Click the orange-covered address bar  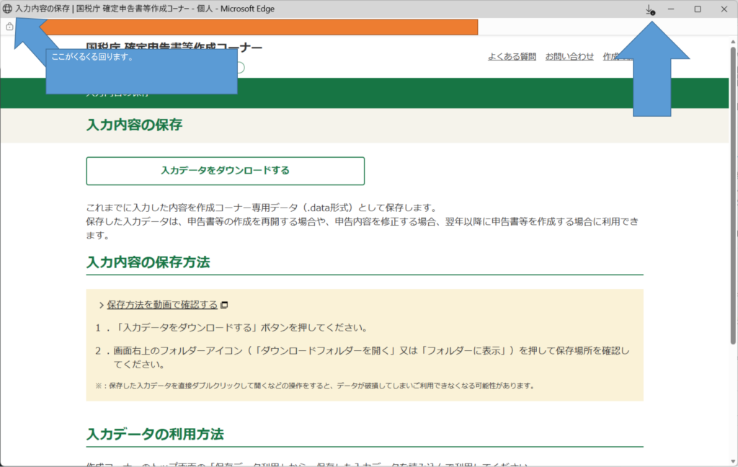coord(259,27)
